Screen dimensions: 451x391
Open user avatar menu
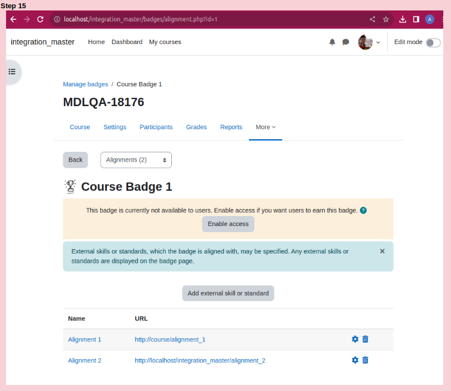point(365,42)
